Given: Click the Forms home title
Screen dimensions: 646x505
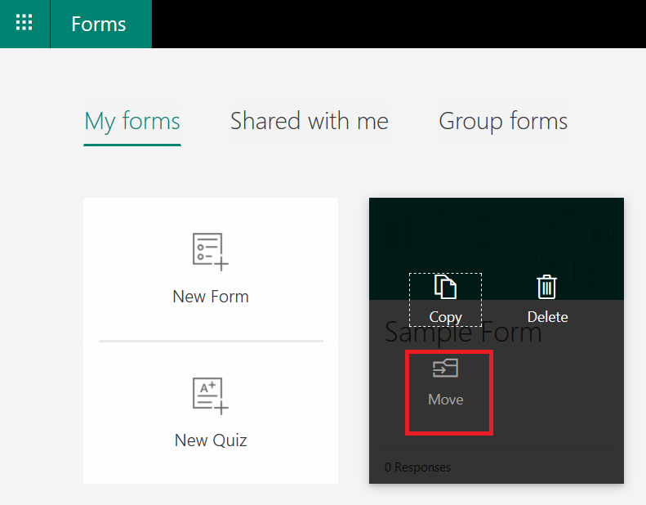Looking at the screenshot, I should pos(99,24).
